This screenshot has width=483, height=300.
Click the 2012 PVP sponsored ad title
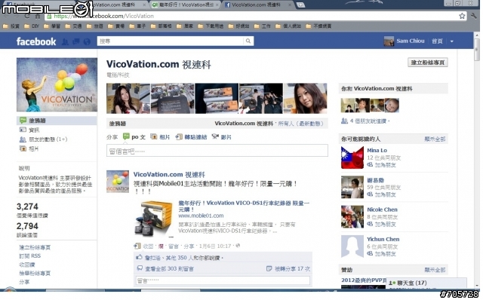364,280
